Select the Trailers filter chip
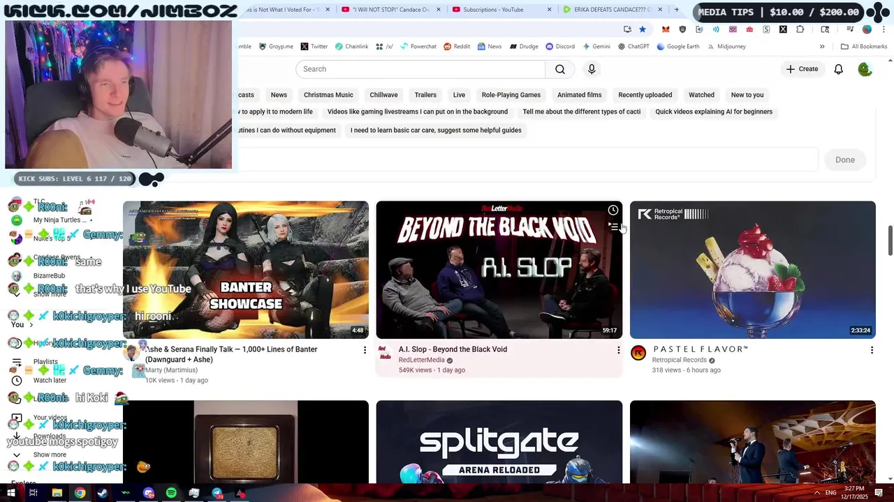894x502 pixels. coord(425,95)
